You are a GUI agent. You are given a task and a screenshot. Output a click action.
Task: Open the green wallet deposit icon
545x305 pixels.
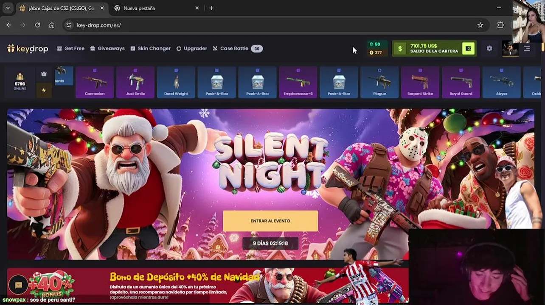tap(468, 49)
